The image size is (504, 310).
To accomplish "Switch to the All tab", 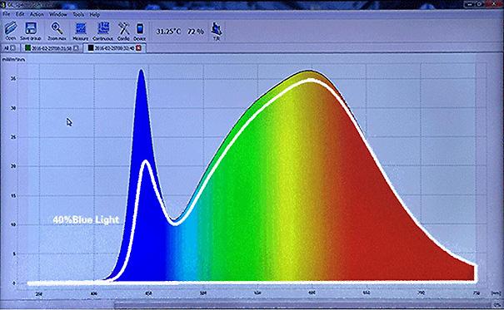I will pos(8,48).
